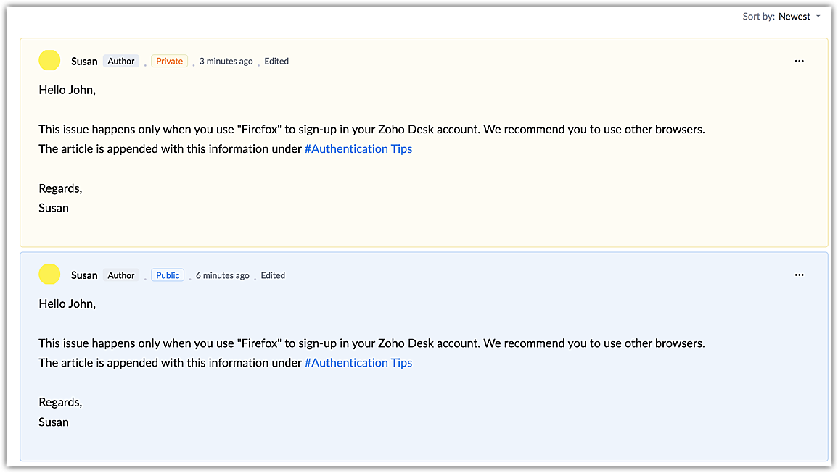The width and height of the screenshot is (838, 473).
Task: Click the Public visibility badge
Action: [x=168, y=275]
